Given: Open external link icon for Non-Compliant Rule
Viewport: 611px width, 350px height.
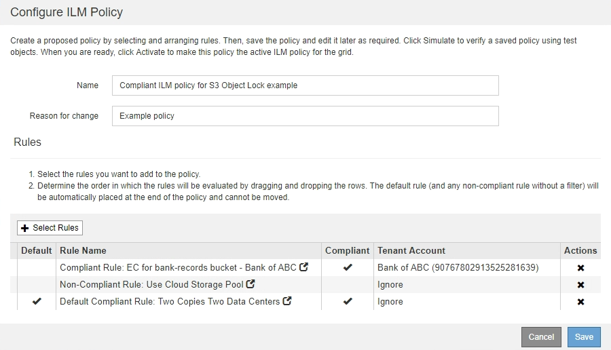Looking at the screenshot, I should (x=251, y=284).
